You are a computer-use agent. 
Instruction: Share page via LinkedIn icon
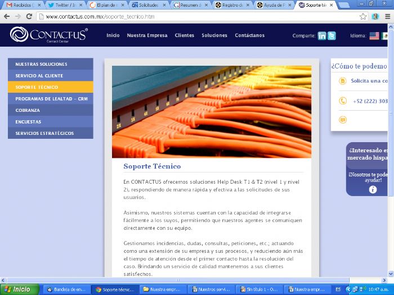coord(321,36)
